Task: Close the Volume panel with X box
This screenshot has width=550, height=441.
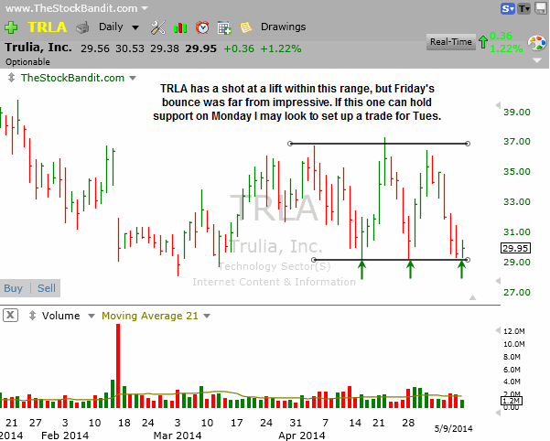Action: point(10,316)
